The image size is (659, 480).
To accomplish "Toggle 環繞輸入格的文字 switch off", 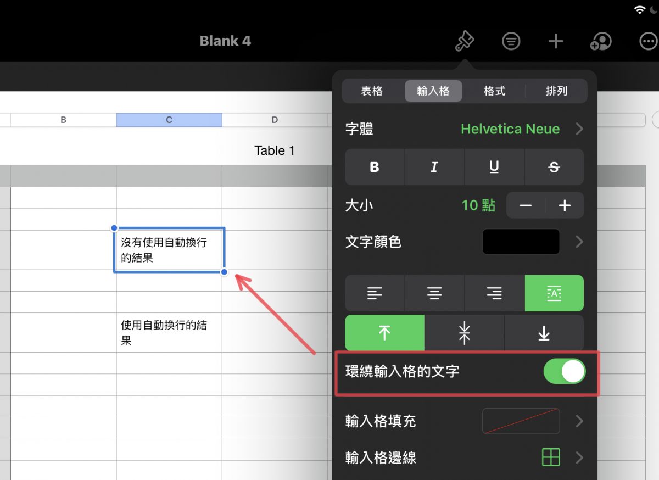I will coord(565,372).
